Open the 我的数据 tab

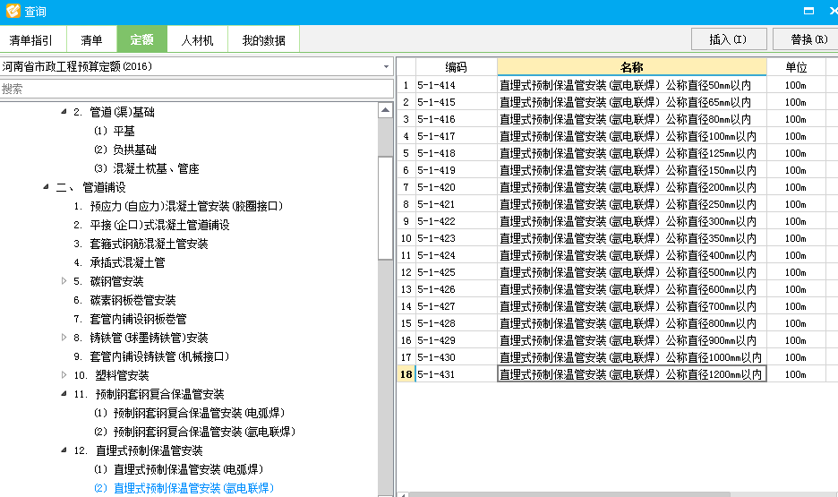click(263, 40)
